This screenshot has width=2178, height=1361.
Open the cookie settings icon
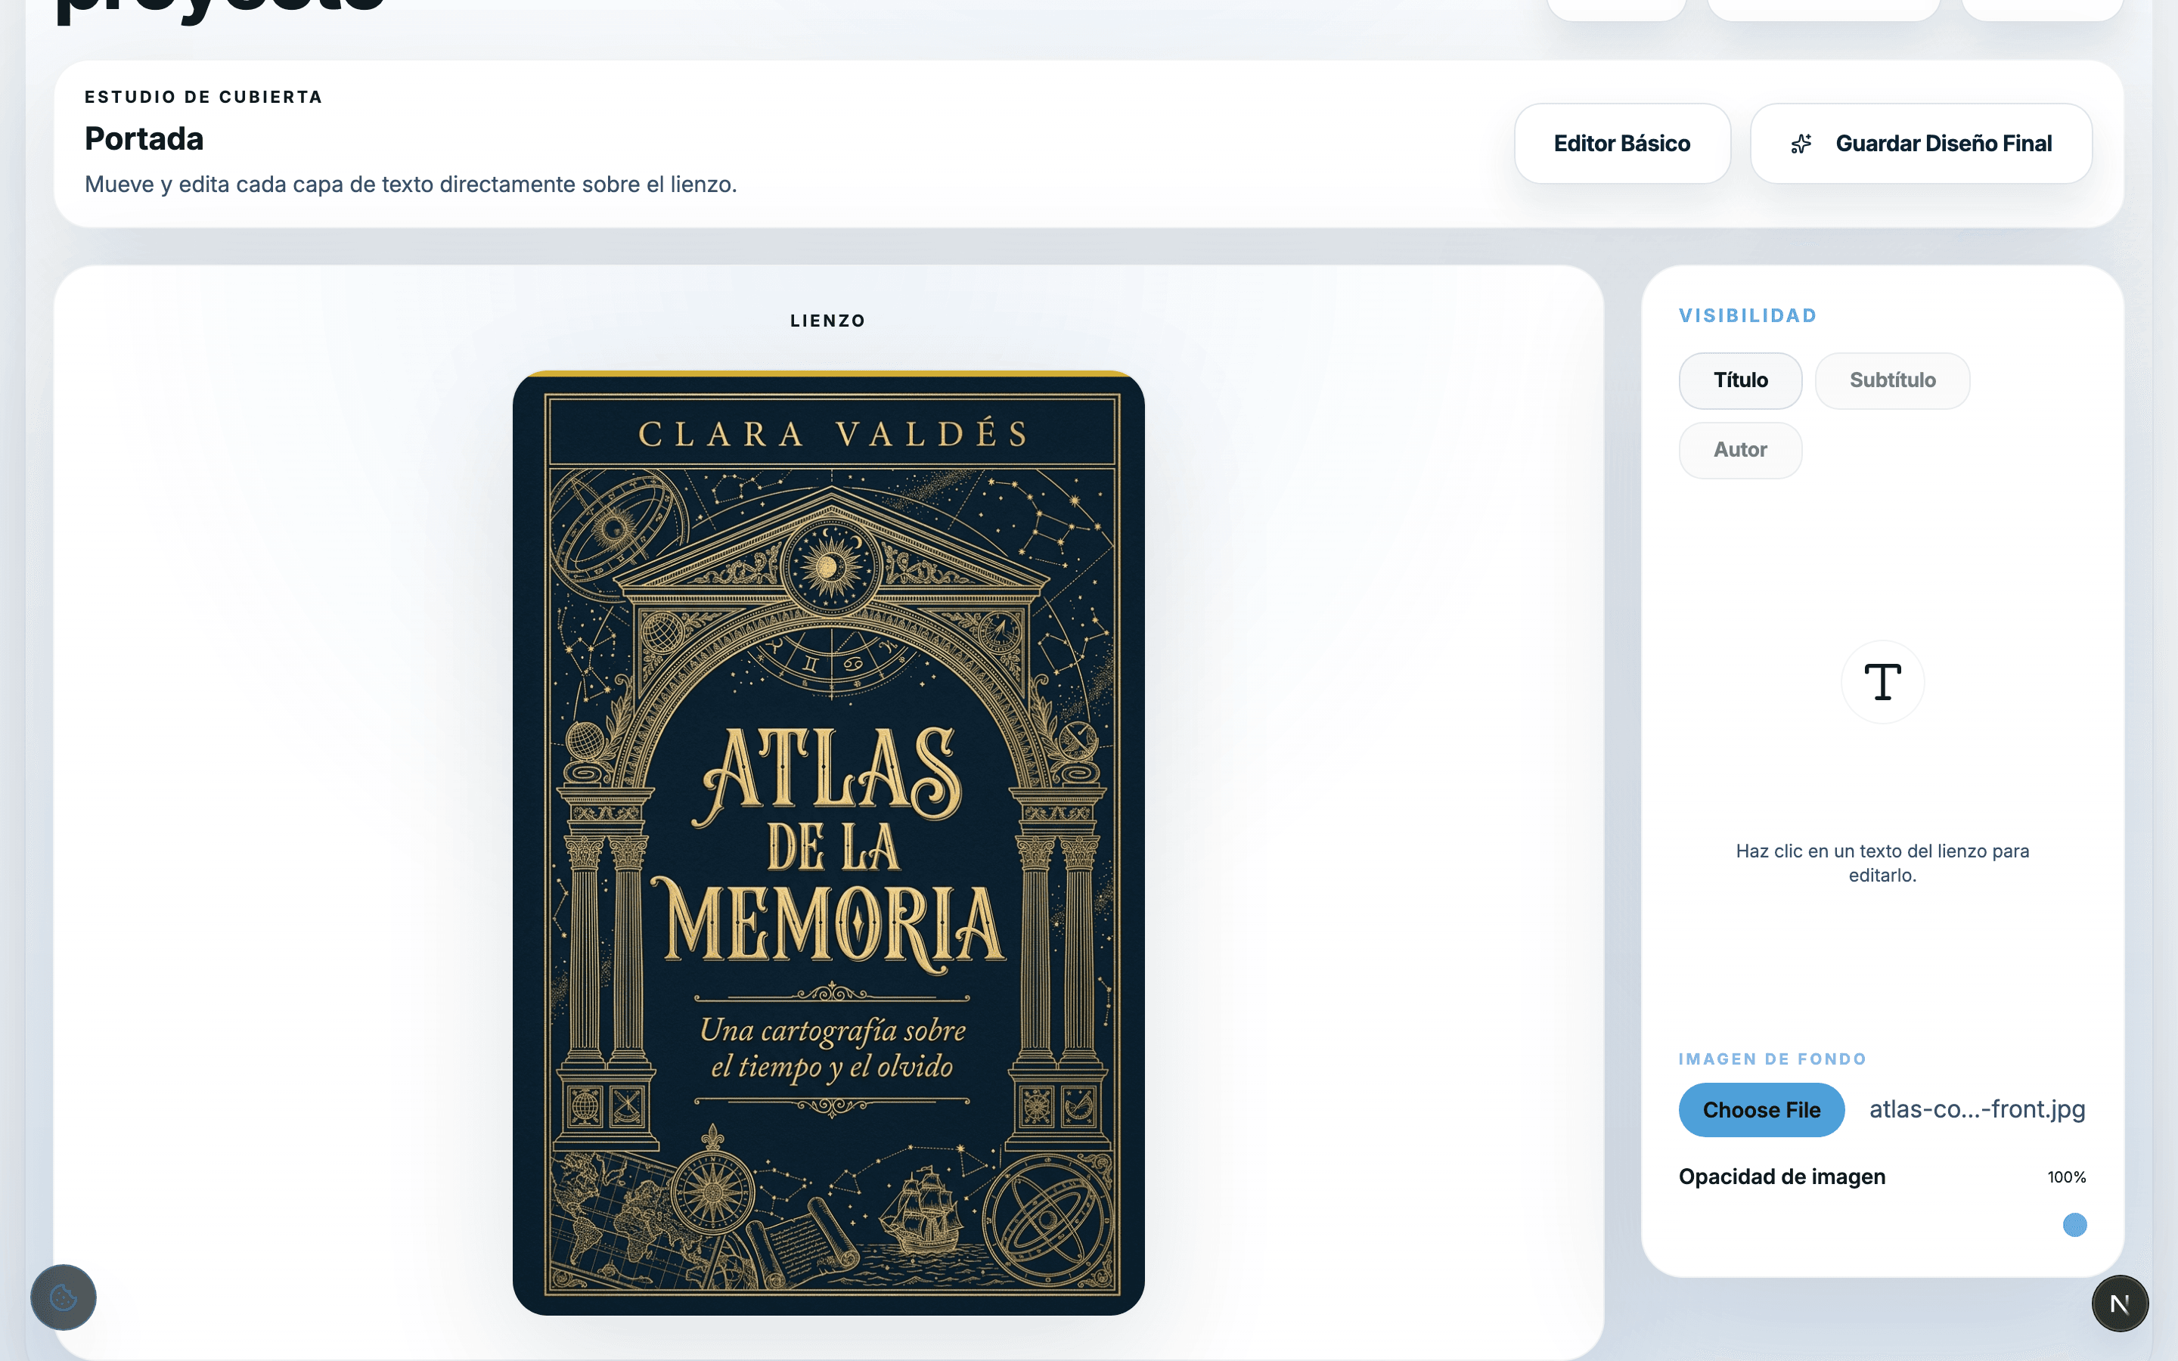coord(63,1297)
